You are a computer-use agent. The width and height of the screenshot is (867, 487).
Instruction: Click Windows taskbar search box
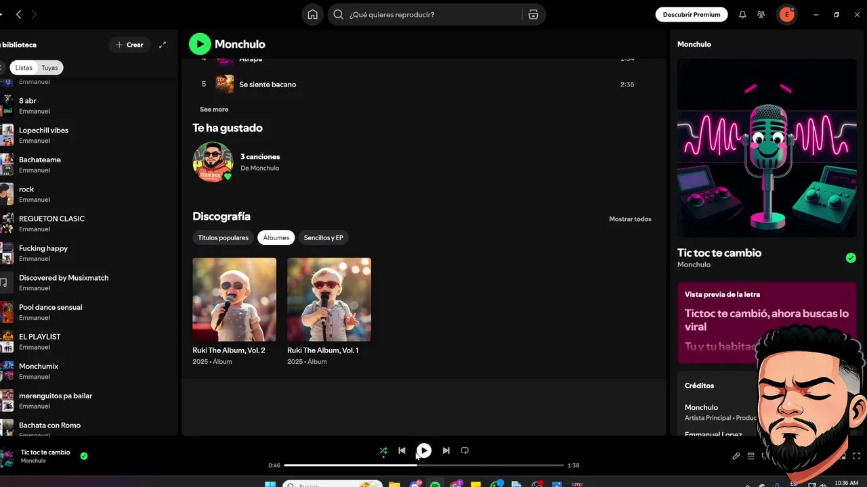tap(332, 484)
